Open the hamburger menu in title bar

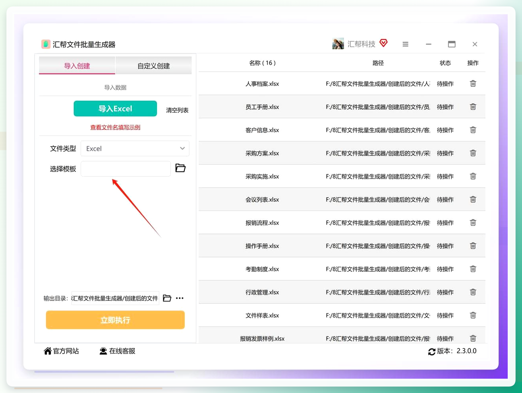(x=405, y=44)
